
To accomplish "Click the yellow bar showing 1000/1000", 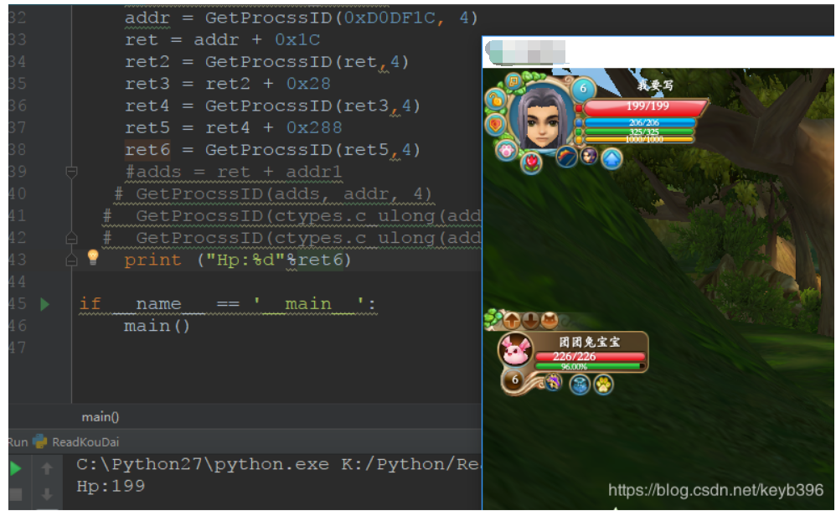I will click(x=639, y=140).
